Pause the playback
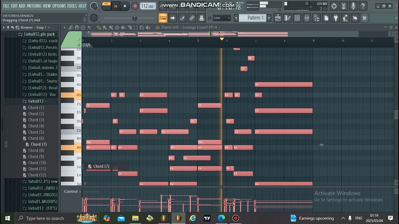The image size is (399, 224). (116, 6)
